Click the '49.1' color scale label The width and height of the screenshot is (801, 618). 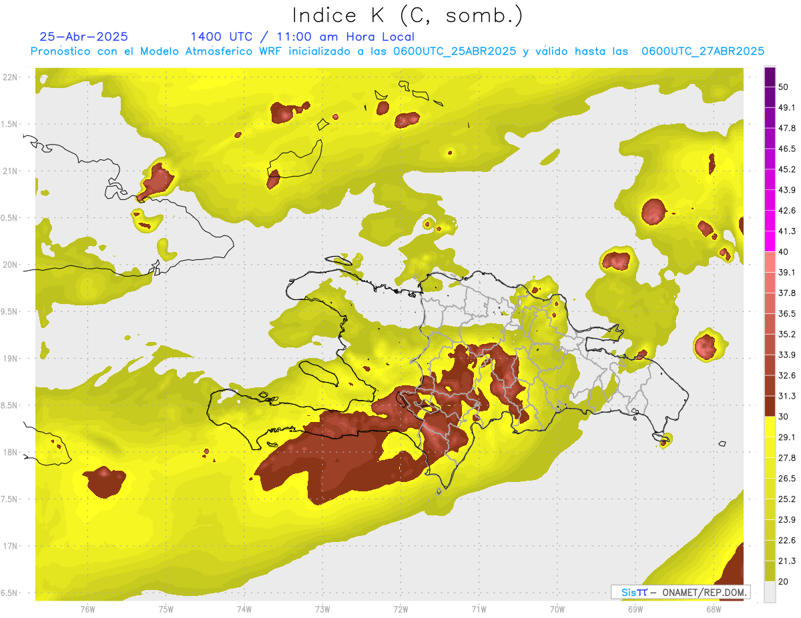(786, 107)
